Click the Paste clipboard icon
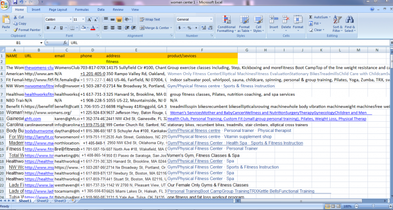Image resolution: width=393 pixels, height=210 pixels. [x=6, y=21]
